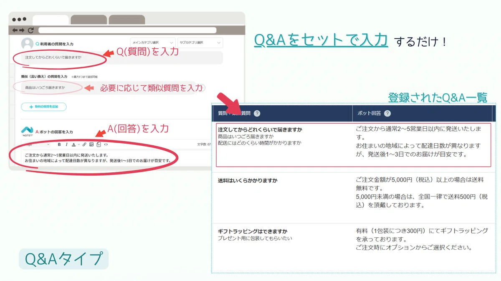The width and height of the screenshot is (501, 281).
Task: Click ギフトトラッピングはできますか in the Q&A list
Action: point(253,231)
